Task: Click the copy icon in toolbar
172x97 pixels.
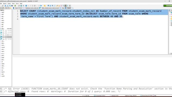Action: tap(5, 6)
